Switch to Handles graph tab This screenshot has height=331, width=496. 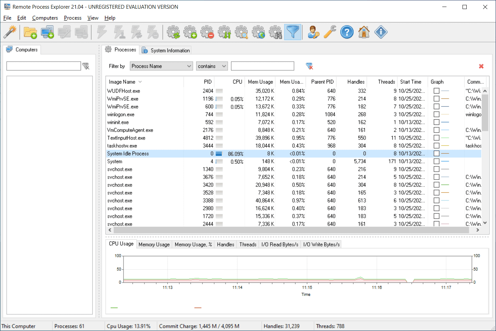click(225, 244)
